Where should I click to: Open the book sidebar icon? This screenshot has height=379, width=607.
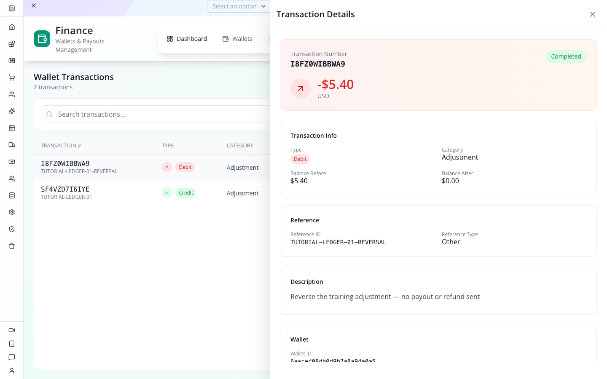coord(12,344)
